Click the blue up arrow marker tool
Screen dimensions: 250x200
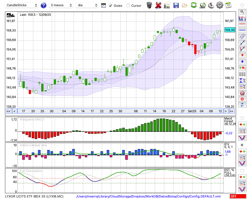click(242, 61)
